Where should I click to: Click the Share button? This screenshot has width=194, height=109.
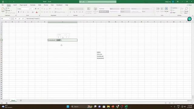(189, 5)
